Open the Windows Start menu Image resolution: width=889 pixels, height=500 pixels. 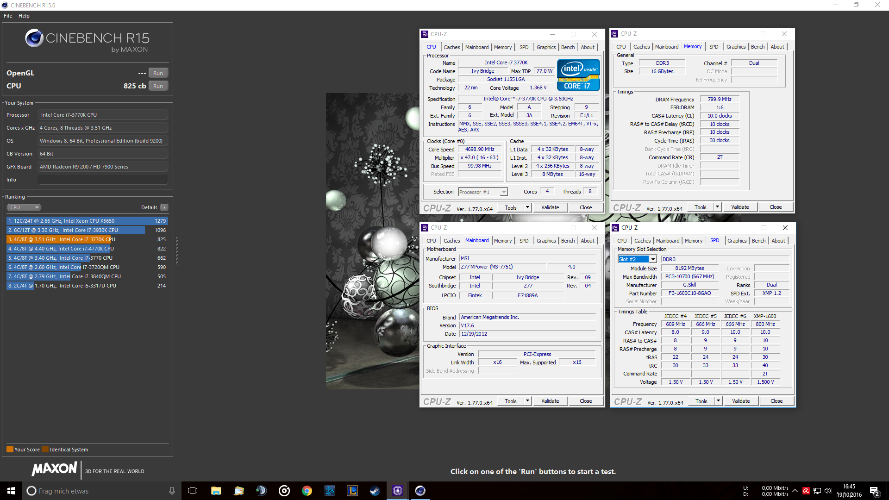coord(11,491)
